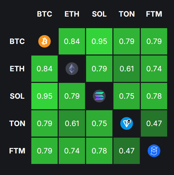The image size is (174, 175).
Task: Click the 0.84 cell in the BTC row
Action: tap(72, 41)
